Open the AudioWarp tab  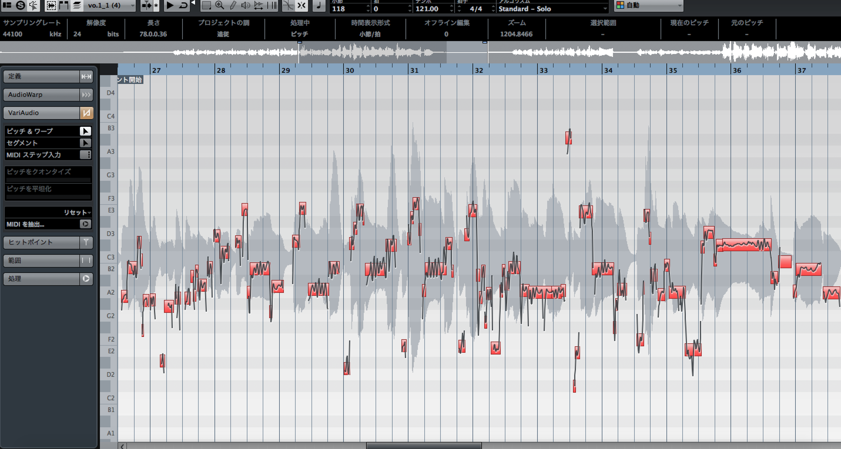[x=41, y=95]
